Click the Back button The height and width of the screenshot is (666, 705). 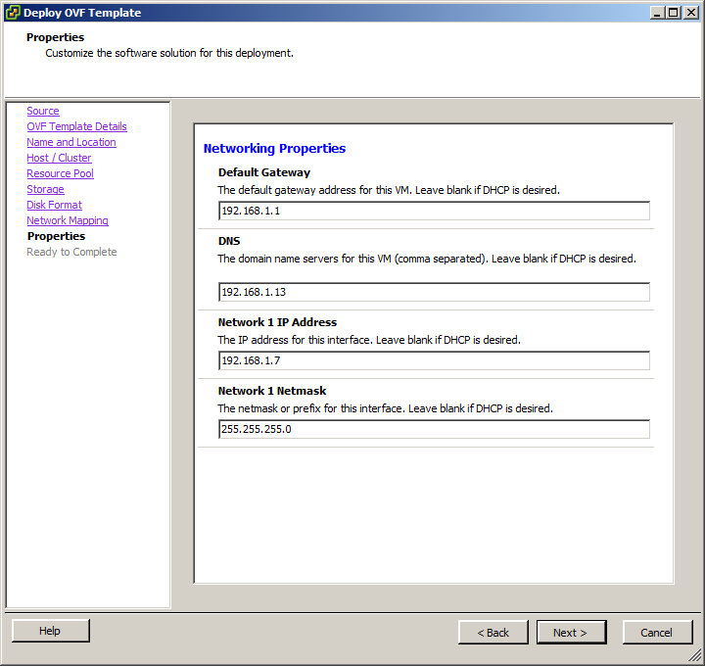[493, 633]
